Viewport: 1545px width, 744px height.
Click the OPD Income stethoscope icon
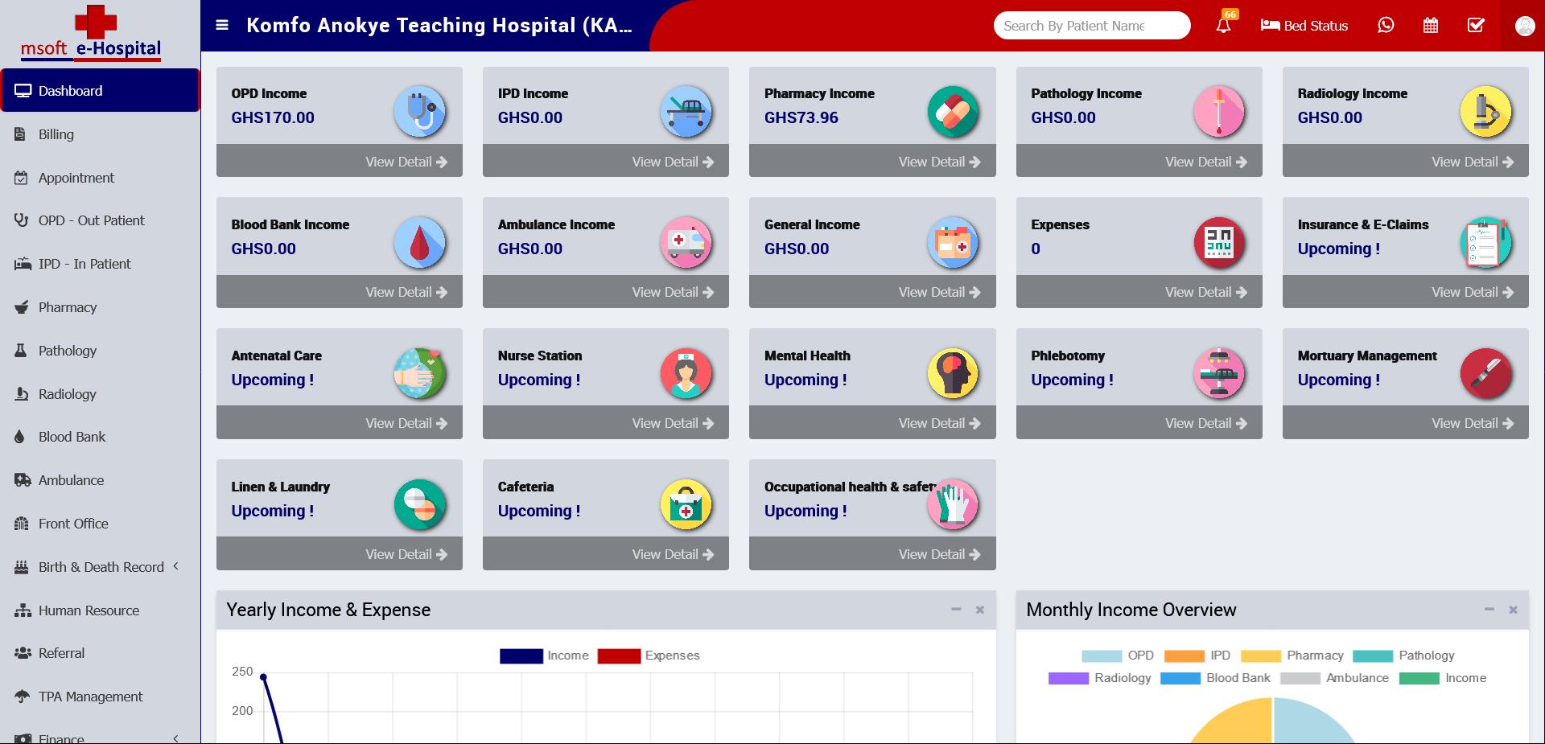[x=420, y=111]
